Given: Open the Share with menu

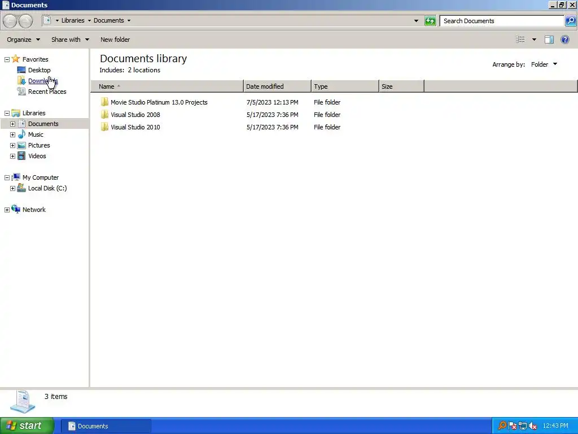Looking at the screenshot, I should point(70,40).
